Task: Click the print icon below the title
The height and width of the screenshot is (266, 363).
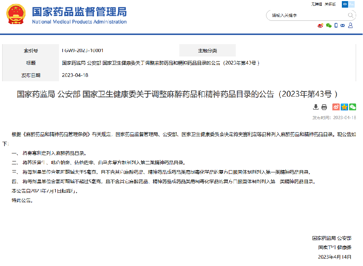Action: [324, 107]
